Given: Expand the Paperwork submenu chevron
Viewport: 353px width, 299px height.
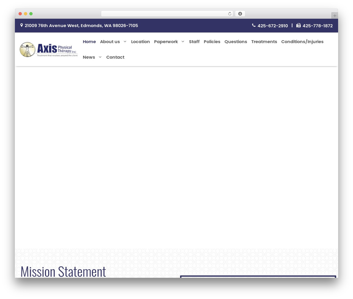Looking at the screenshot, I should 183,42.
